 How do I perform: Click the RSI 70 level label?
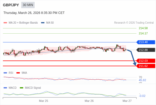[x=140, y=77]
